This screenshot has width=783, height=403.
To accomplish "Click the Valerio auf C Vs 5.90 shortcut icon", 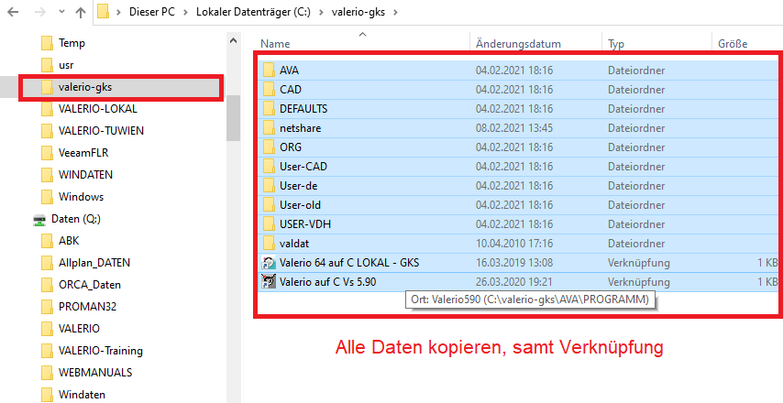I will click(269, 281).
